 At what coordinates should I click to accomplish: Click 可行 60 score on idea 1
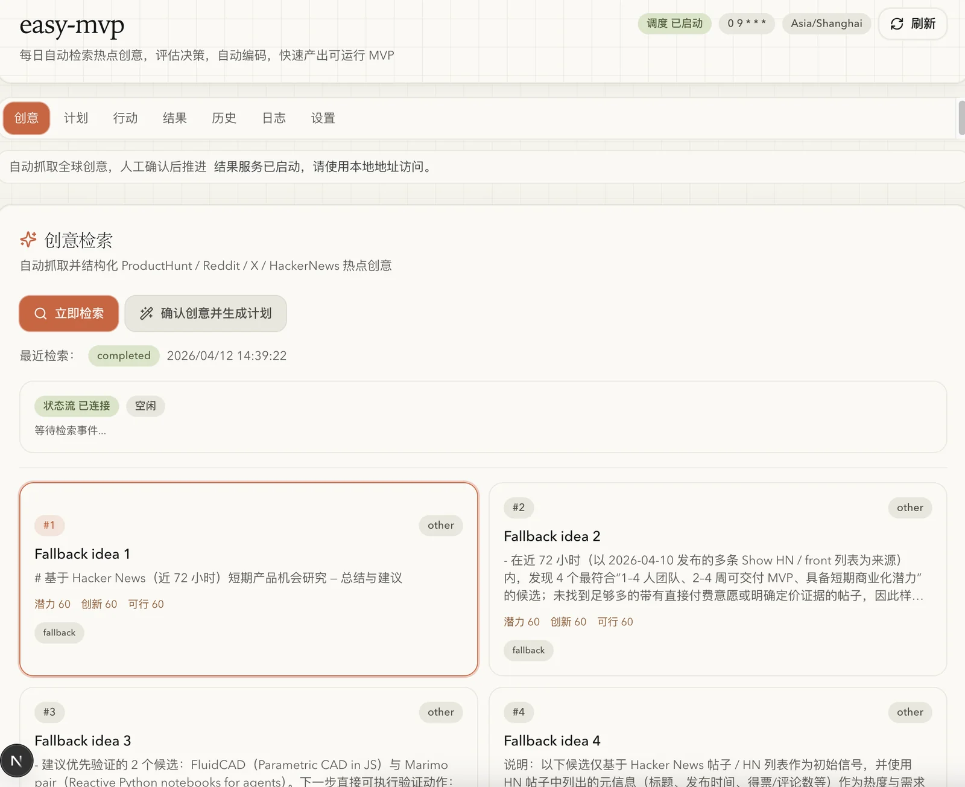tap(146, 604)
